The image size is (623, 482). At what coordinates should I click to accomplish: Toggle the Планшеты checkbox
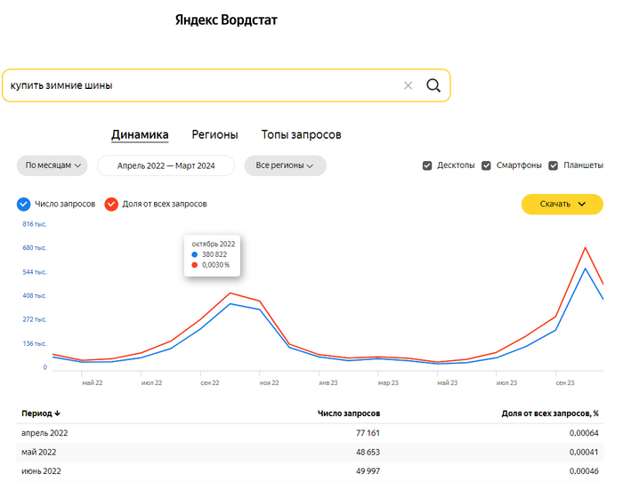554,165
